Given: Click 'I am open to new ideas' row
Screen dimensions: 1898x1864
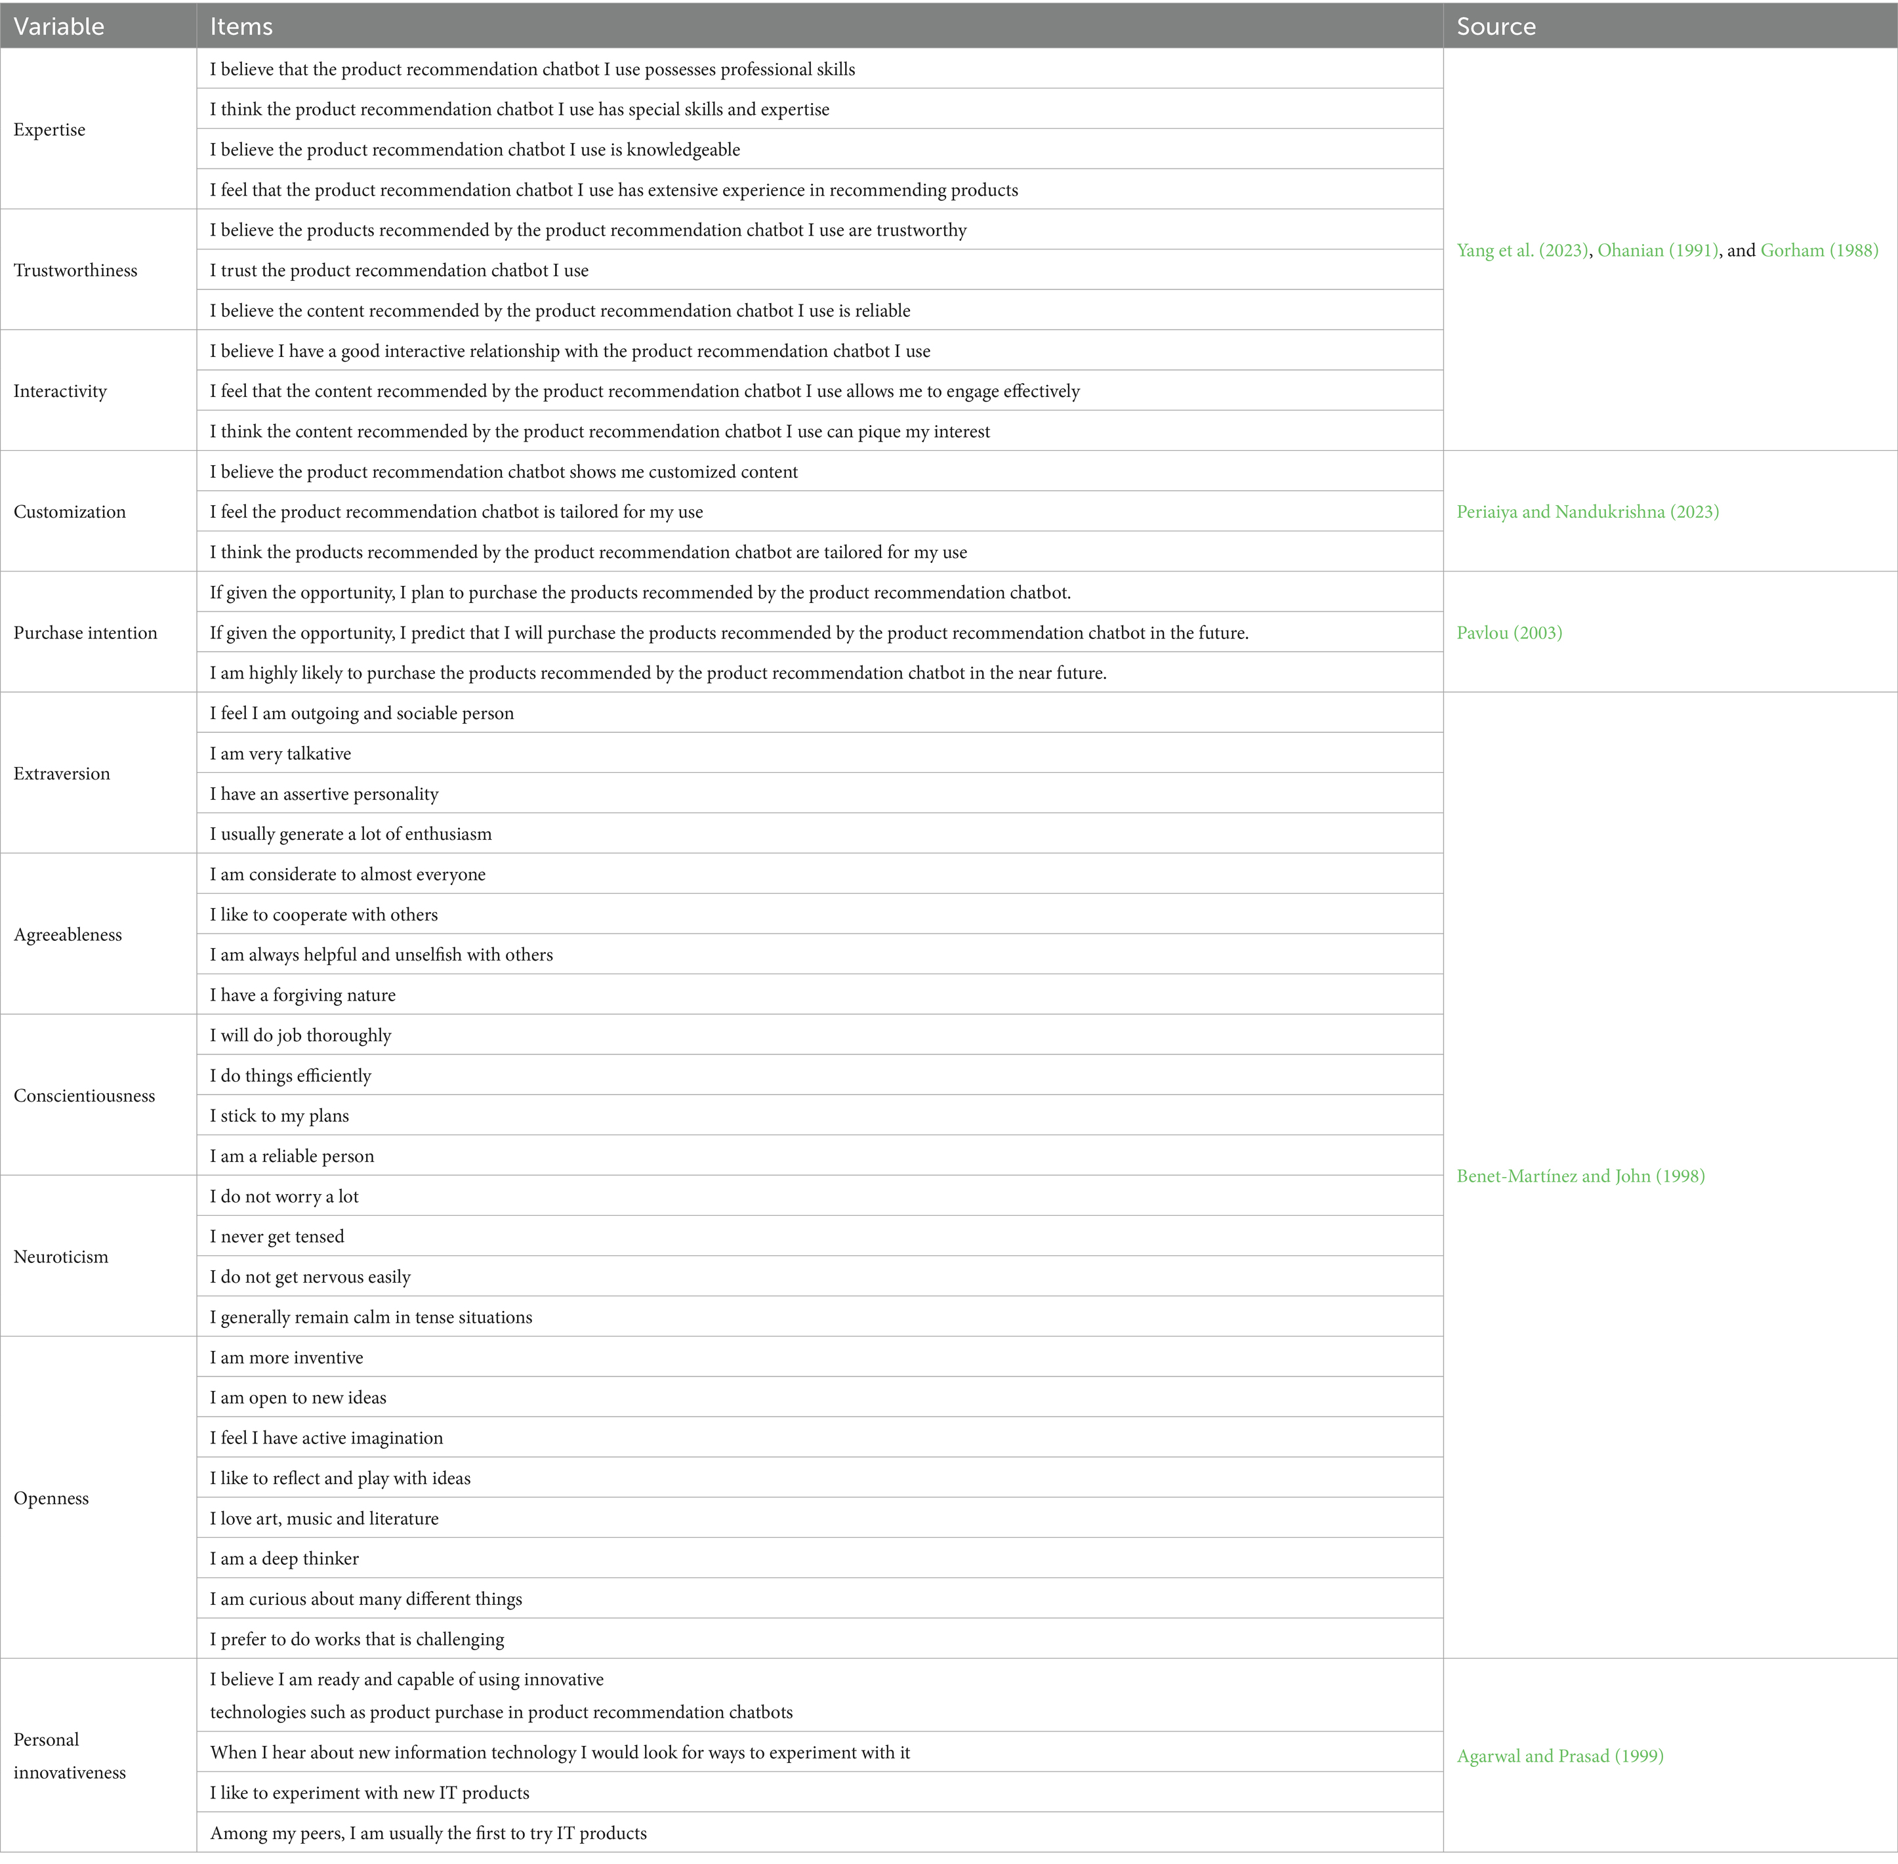Looking at the screenshot, I should pos(820,1397).
